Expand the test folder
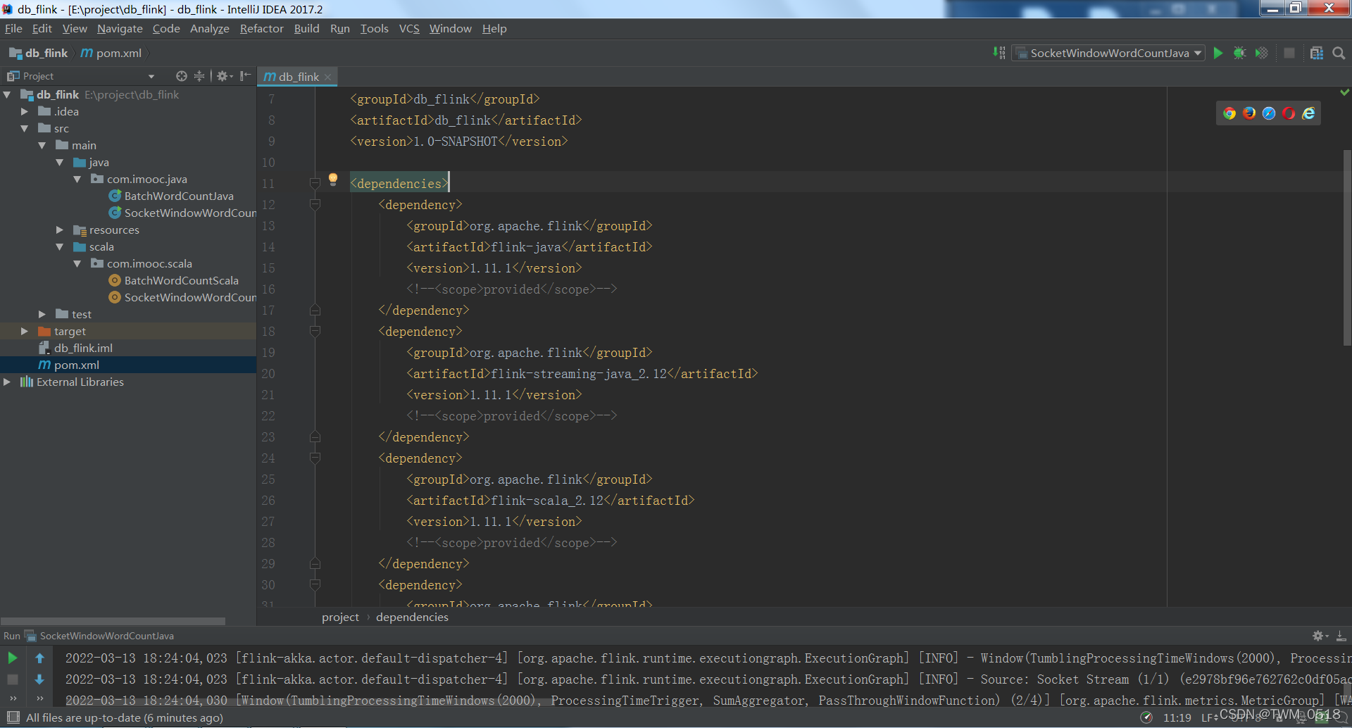 click(x=42, y=314)
